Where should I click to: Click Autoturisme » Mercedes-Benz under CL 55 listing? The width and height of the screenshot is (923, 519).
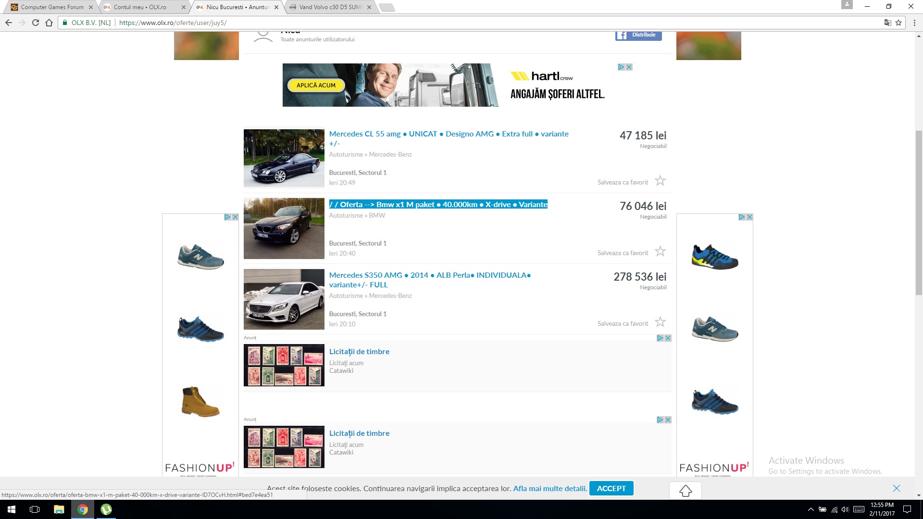click(x=370, y=154)
